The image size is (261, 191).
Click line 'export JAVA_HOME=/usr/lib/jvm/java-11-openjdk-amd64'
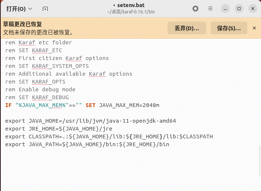tap(90, 121)
